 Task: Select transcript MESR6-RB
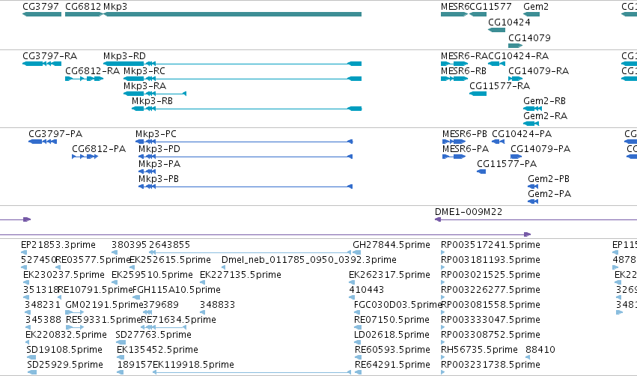454,79
